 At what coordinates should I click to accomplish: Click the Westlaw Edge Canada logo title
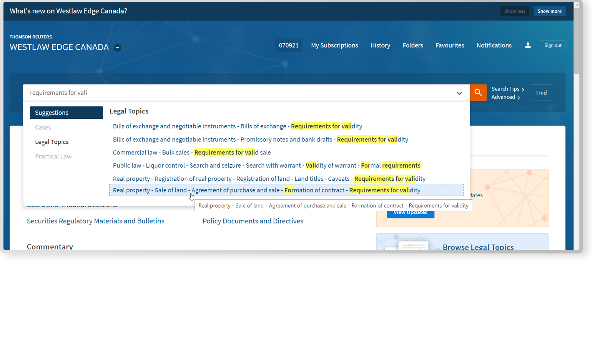tap(59, 47)
